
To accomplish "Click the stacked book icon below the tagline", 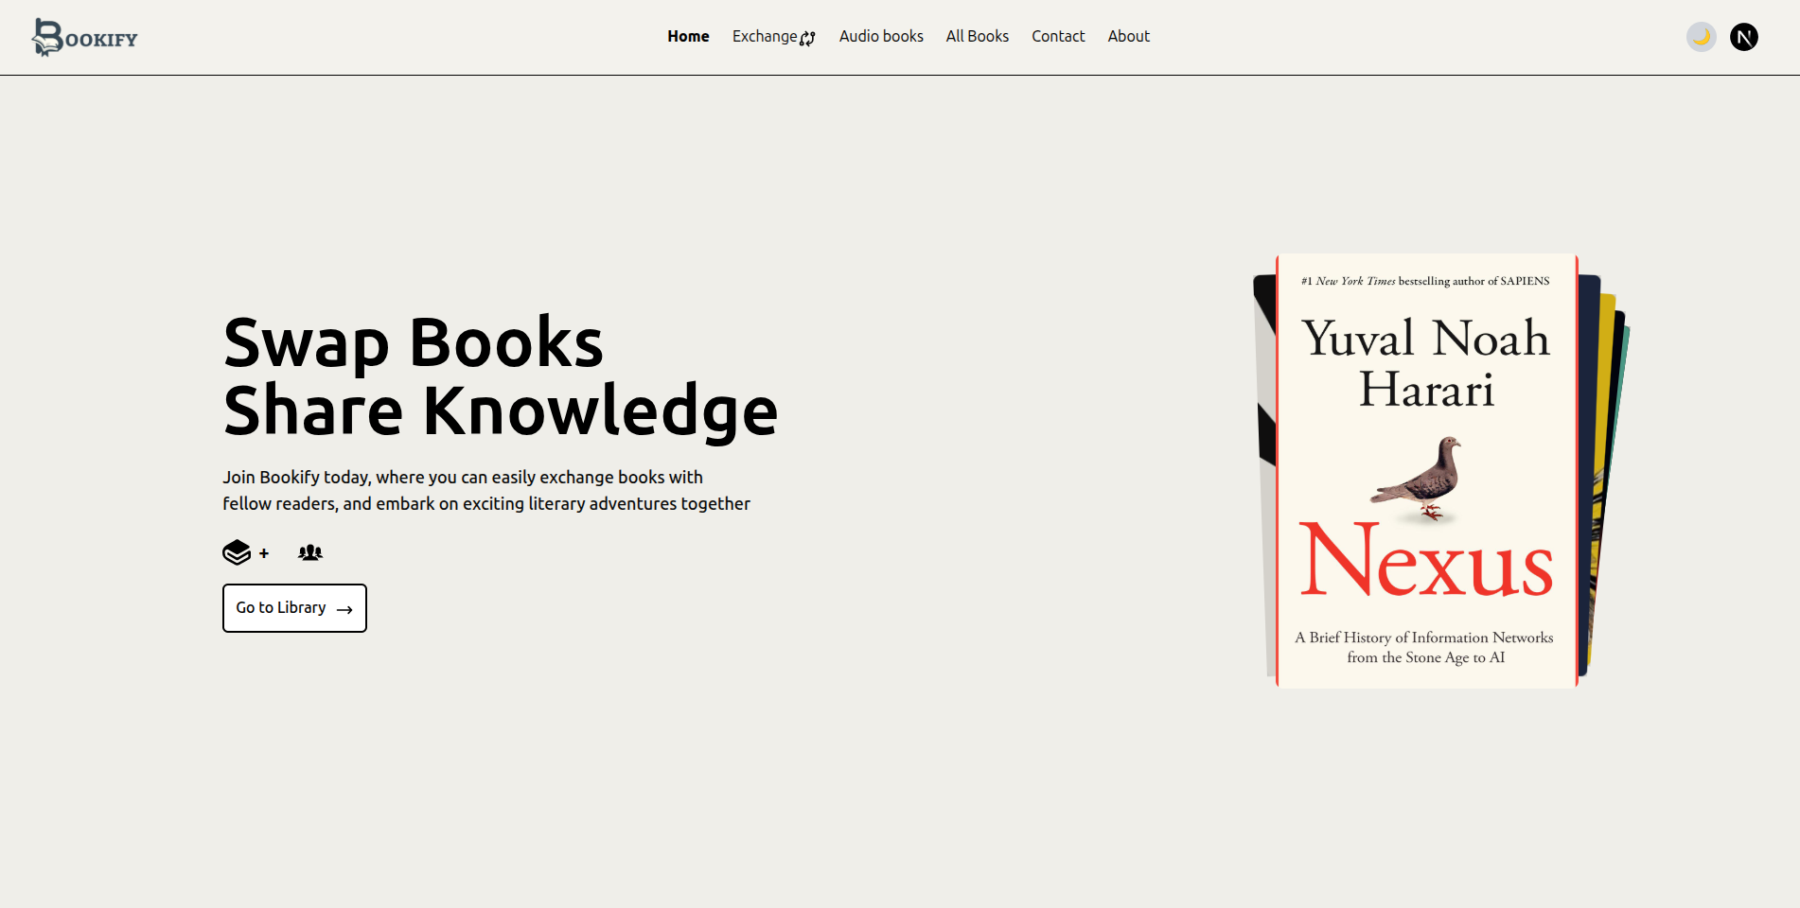I will click(x=236, y=552).
